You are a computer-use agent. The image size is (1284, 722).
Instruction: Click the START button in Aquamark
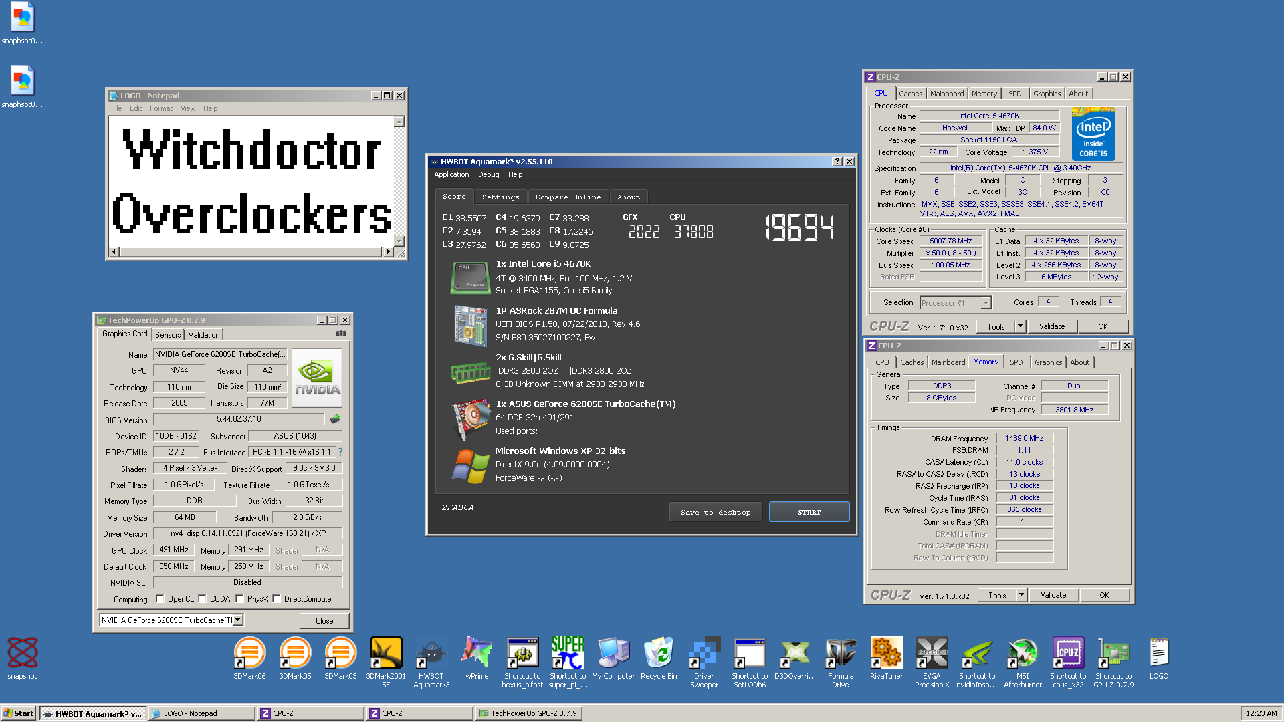809,512
